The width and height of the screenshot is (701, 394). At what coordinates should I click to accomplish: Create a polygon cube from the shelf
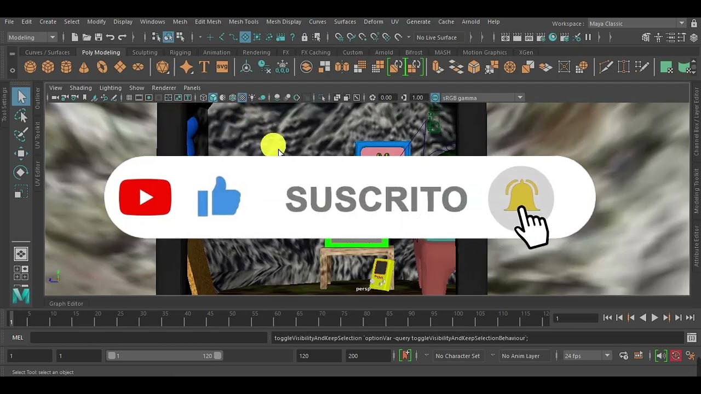[x=48, y=67]
